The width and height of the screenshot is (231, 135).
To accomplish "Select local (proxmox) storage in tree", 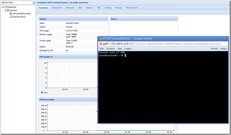I will (x=19, y=17).
